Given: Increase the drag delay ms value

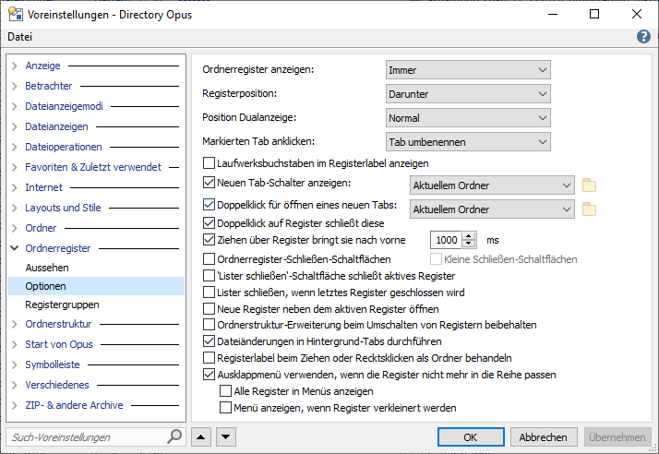Looking at the screenshot, I should pos(468,236).
